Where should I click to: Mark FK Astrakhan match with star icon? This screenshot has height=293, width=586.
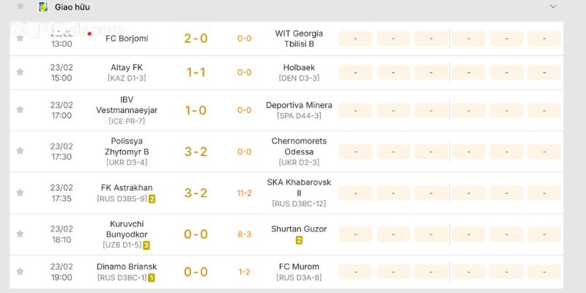coord(20,193)
